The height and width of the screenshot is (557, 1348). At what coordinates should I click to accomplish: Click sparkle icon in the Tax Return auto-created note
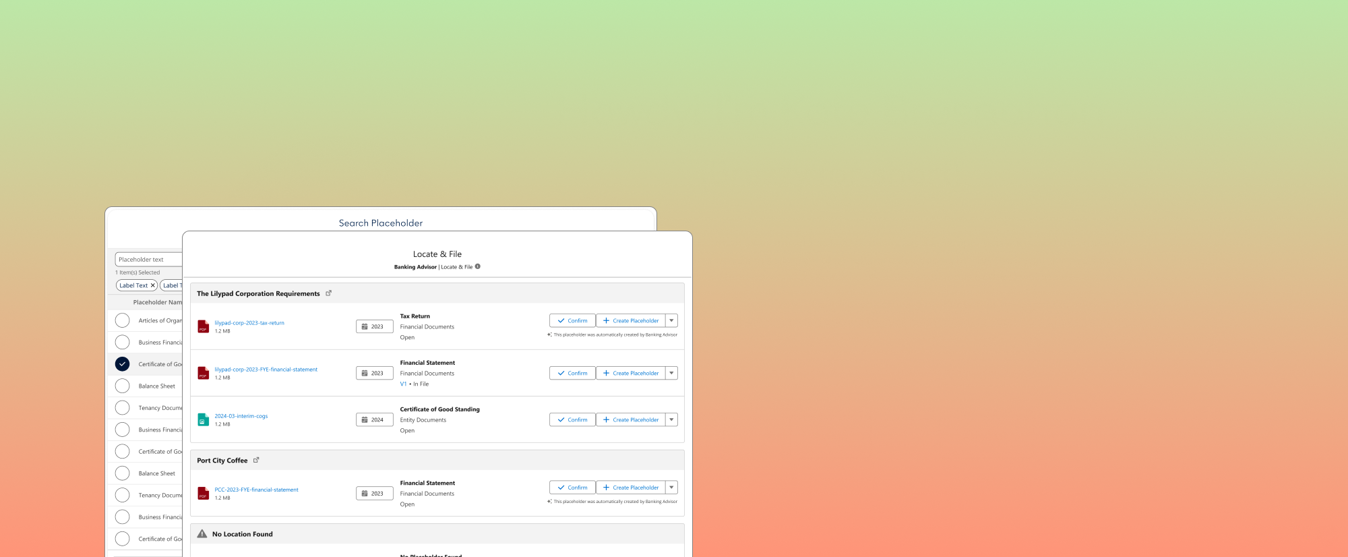coord(549,334)
